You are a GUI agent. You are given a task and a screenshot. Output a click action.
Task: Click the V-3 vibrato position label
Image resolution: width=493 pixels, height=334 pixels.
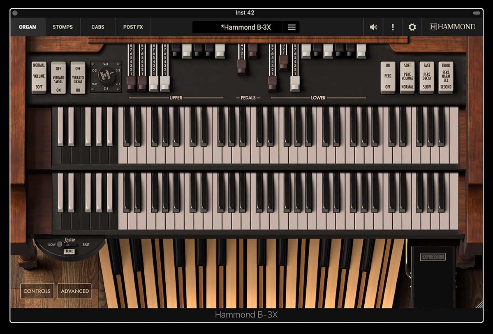tap(106, 64)
